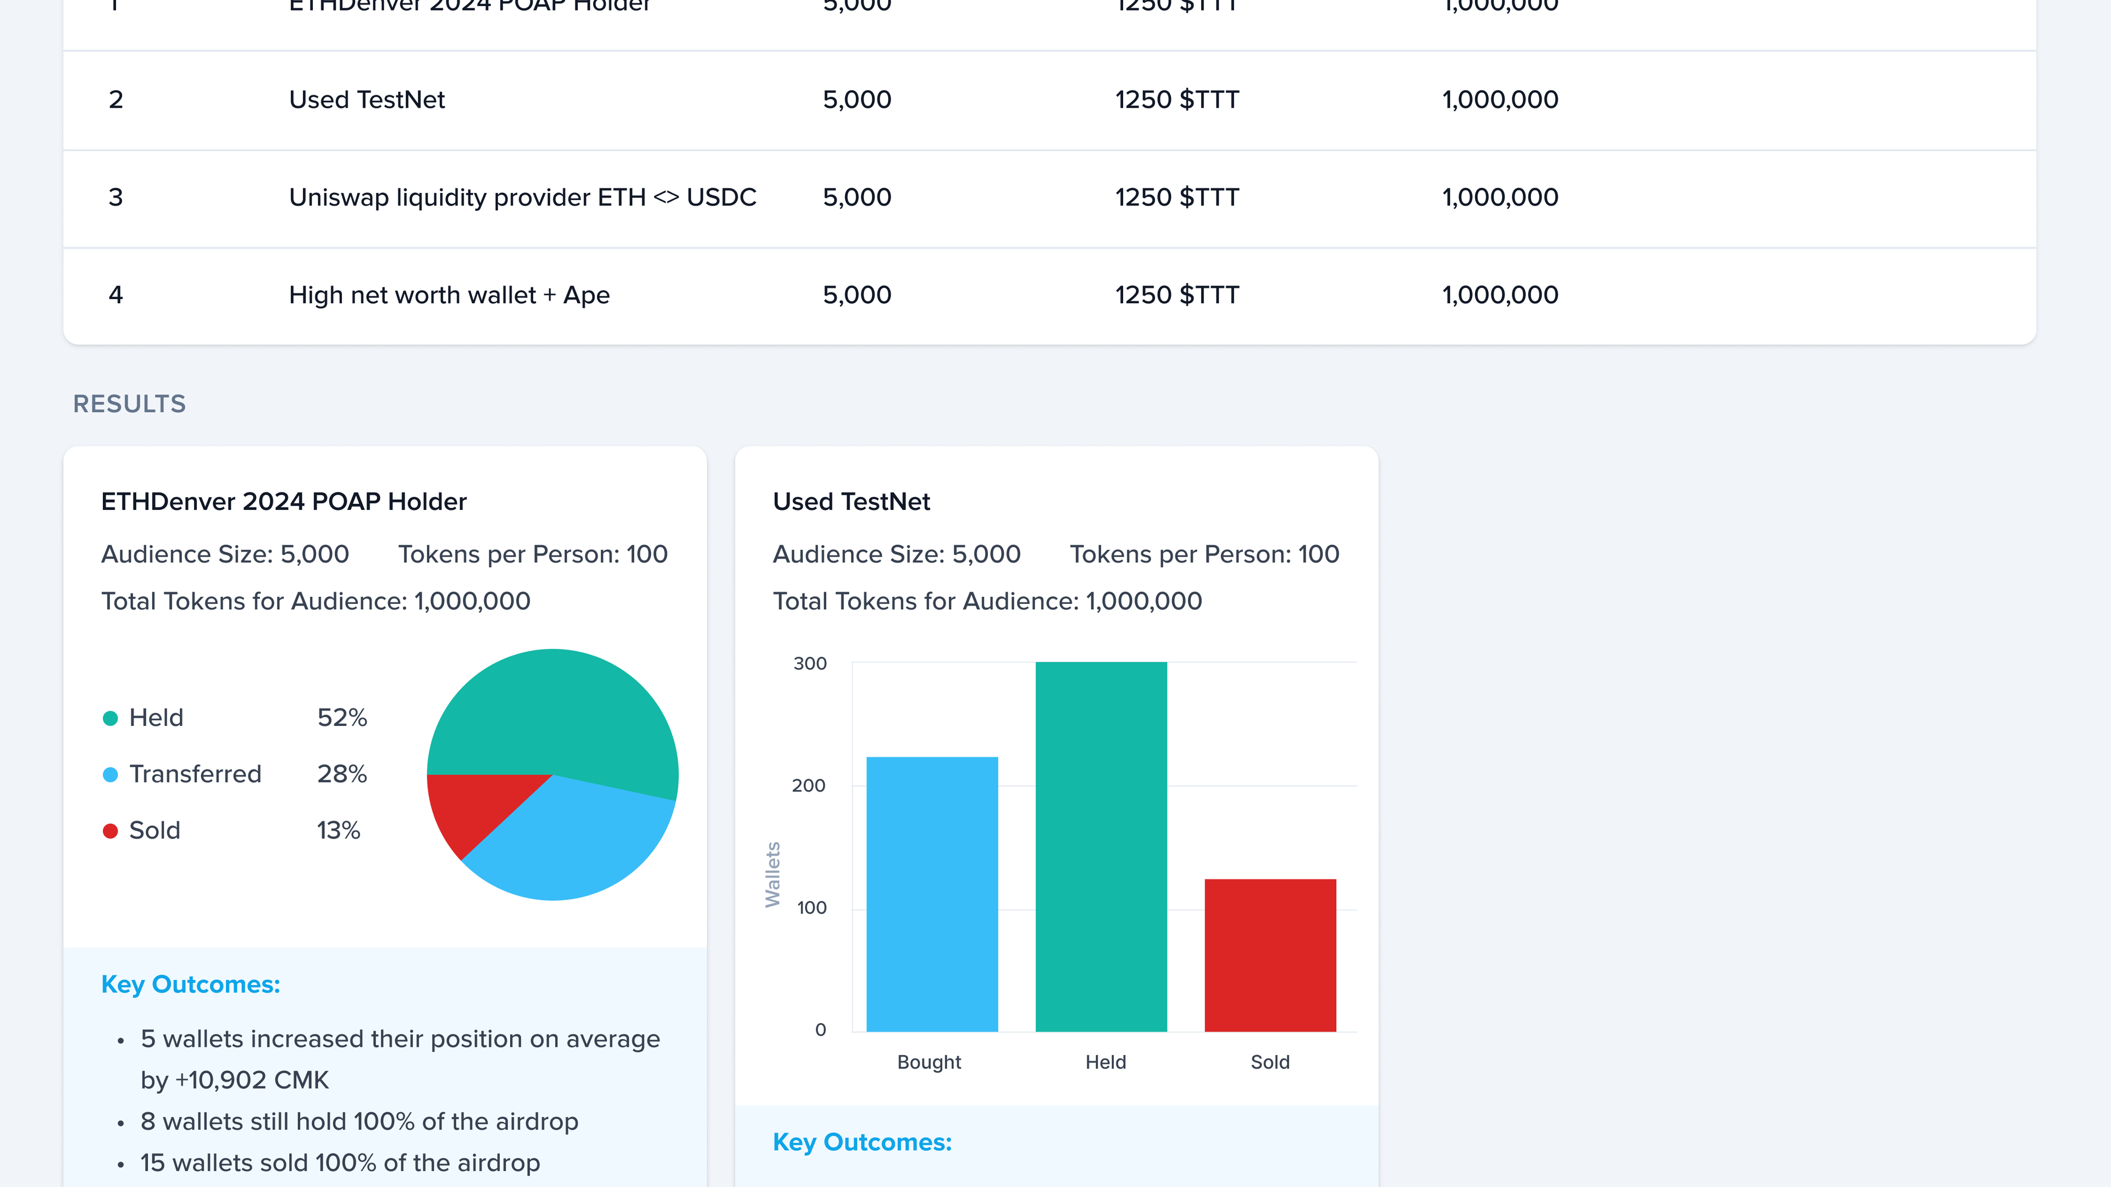The width and height of the screenshot is (2111, 1187).
Task: Click the Held legend teal dot
Action: click(x=110, y=718)
